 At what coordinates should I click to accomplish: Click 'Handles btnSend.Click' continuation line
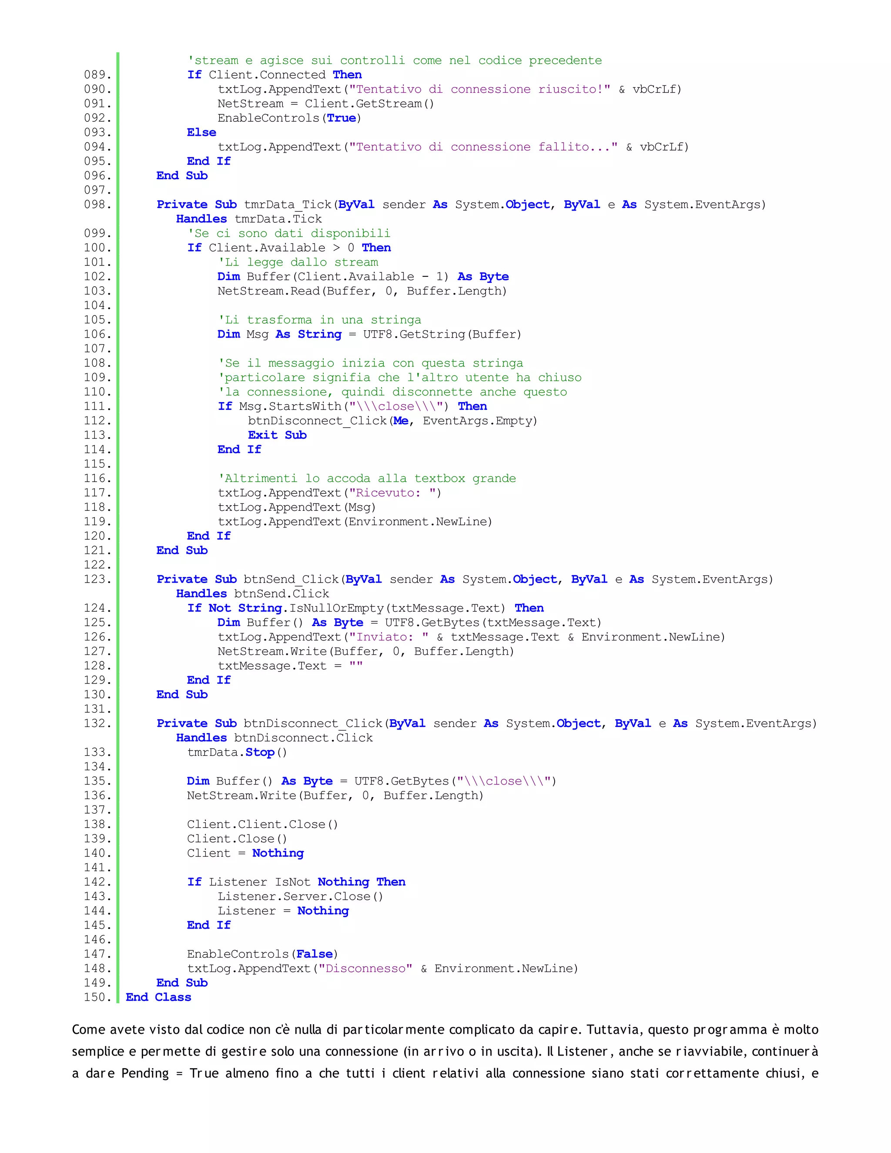253,594
